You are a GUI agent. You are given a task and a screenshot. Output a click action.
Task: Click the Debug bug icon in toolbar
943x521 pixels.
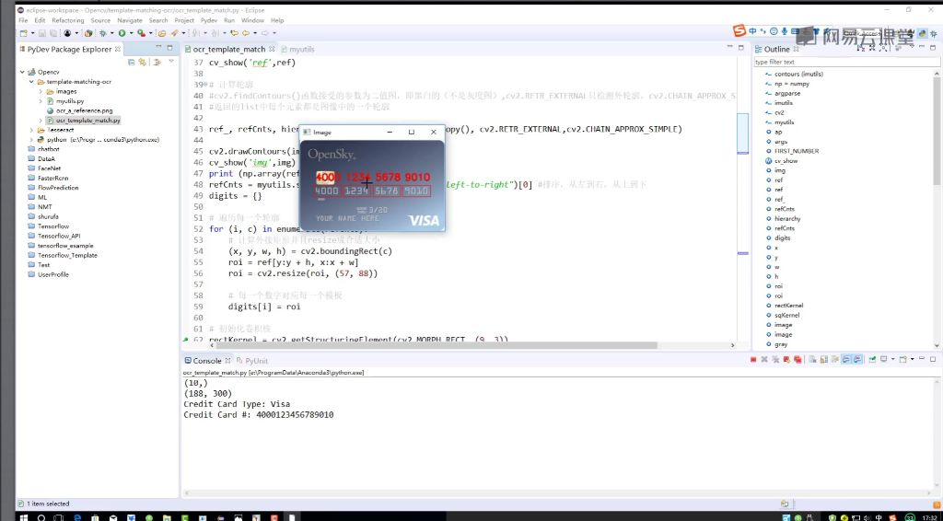point(103,33)
